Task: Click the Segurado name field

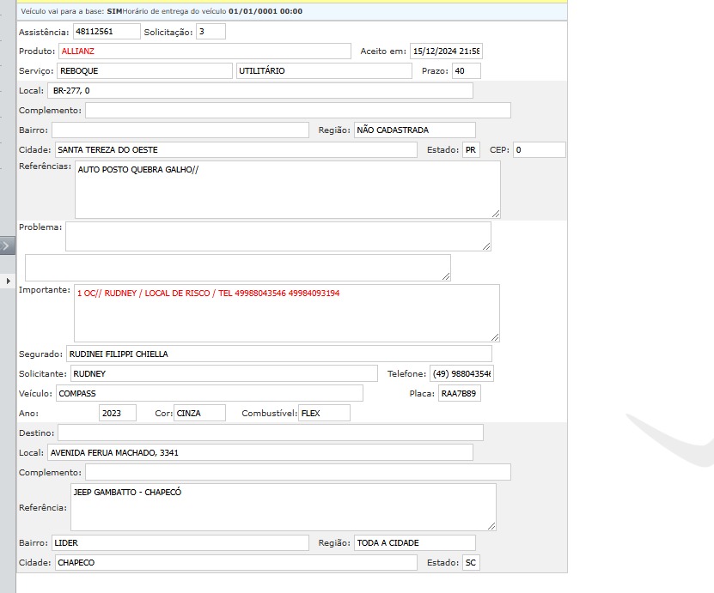Action: point(278,354)
